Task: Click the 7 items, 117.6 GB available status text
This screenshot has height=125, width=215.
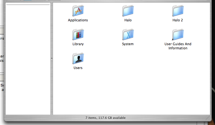Action: point(106,118)
